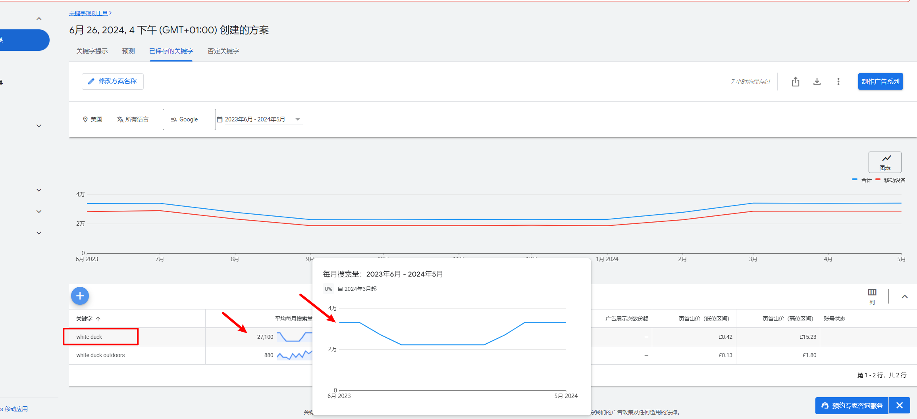Click the 制作广告系列 button

coord(880,82)
